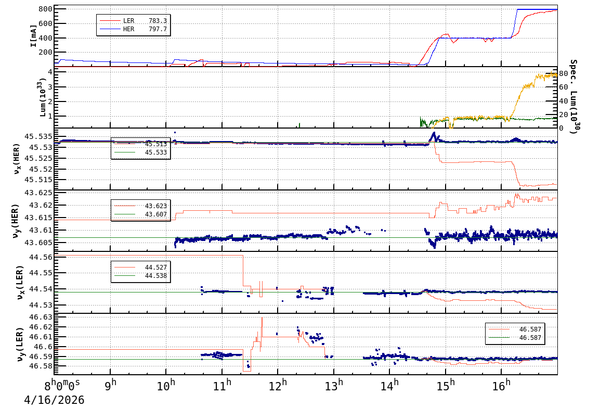Select the 43.607 legend entry

[x=140, y=214]
